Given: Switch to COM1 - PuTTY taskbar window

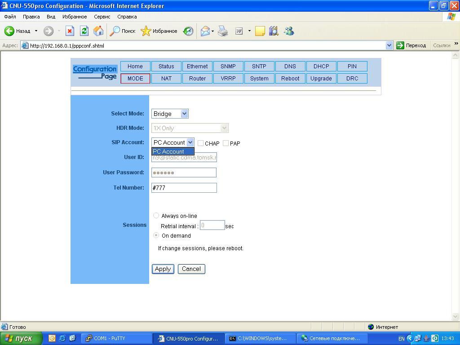Looking at the screenshot, I should tap(116, 338).
